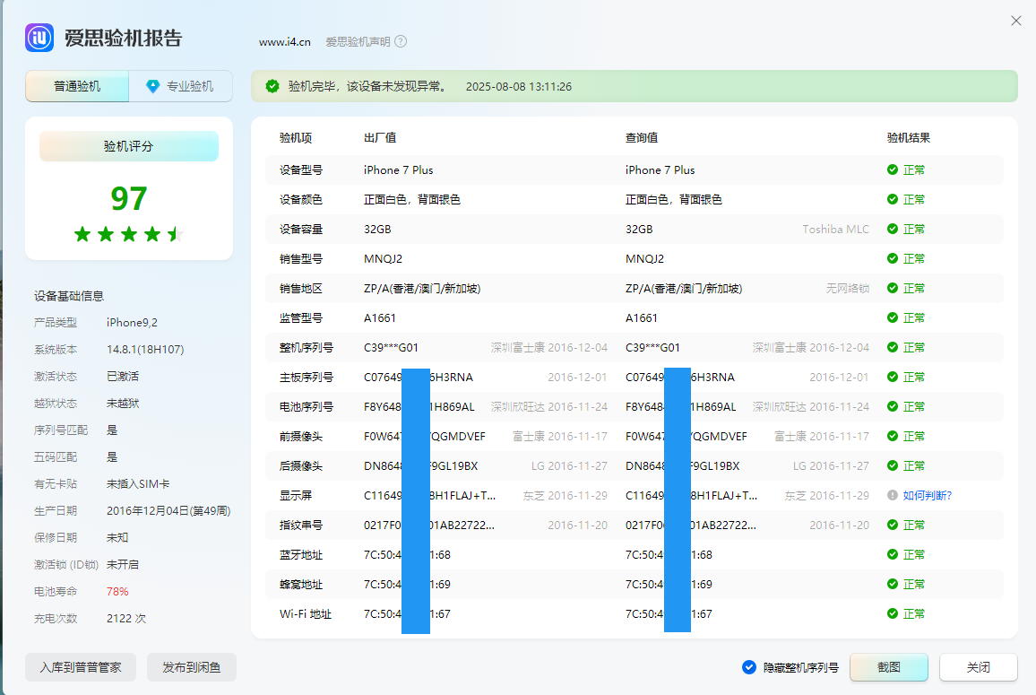Click the 78% battery life value
Viewport: 1036px width, 695px height.
pyautogui.click(x=117, y=591)
